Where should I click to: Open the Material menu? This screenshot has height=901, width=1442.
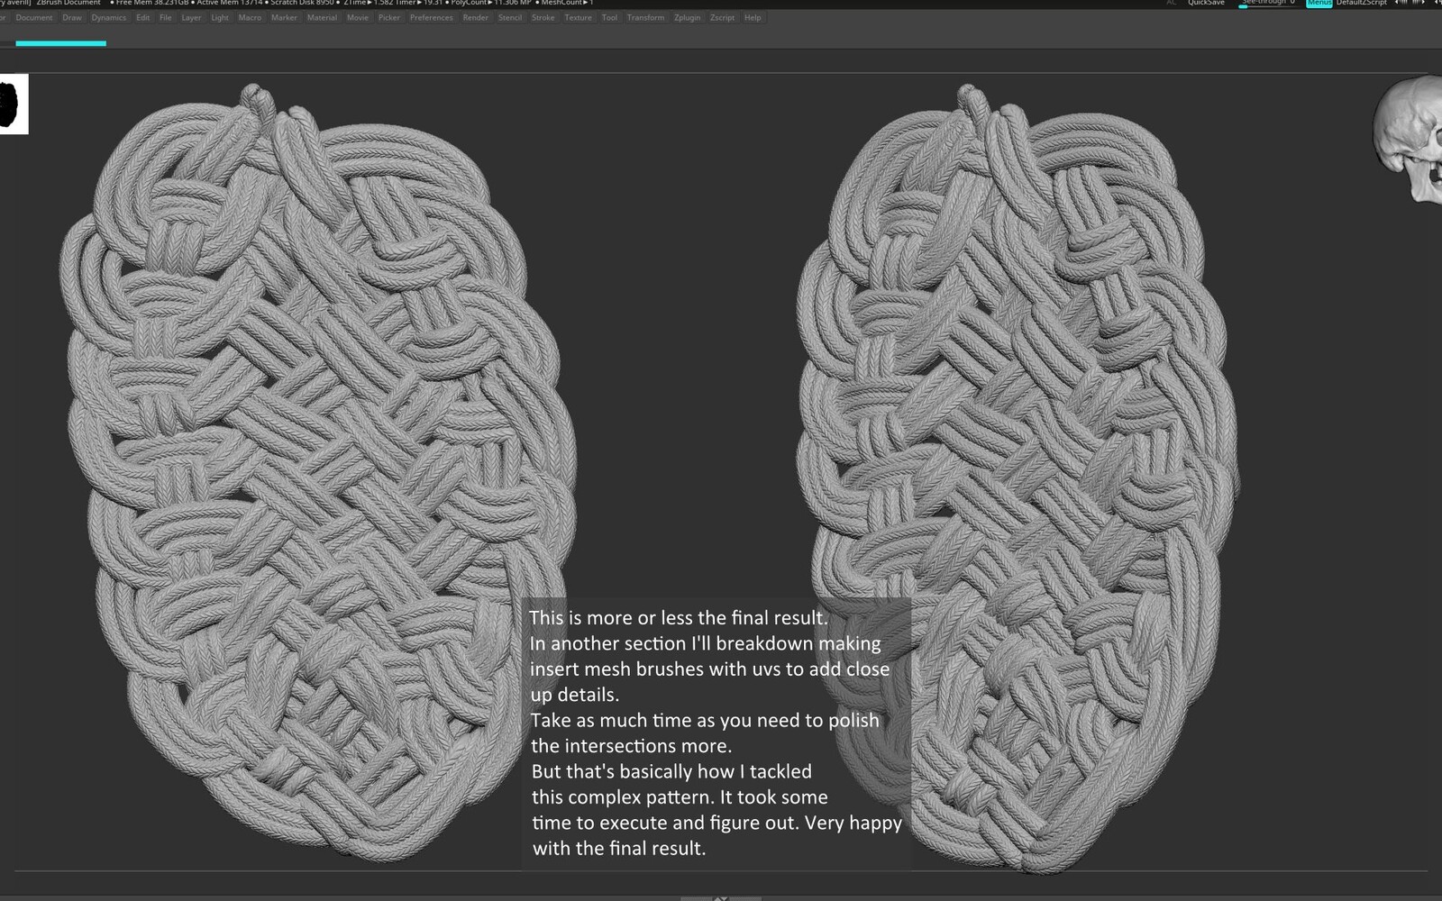click(322, 18)
